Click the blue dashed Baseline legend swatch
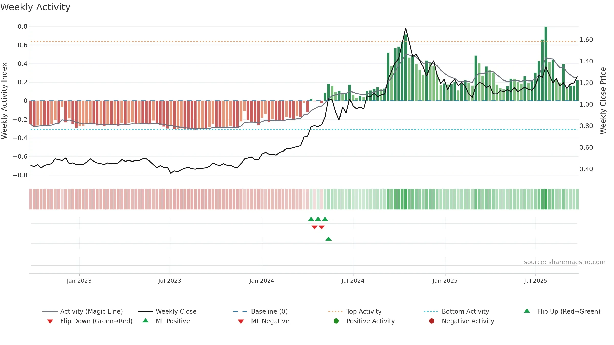The image size is (614, 345). [240, 311]
